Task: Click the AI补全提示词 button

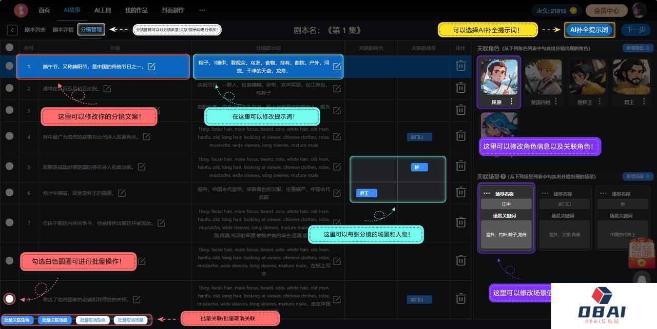Action: point(589,30)
